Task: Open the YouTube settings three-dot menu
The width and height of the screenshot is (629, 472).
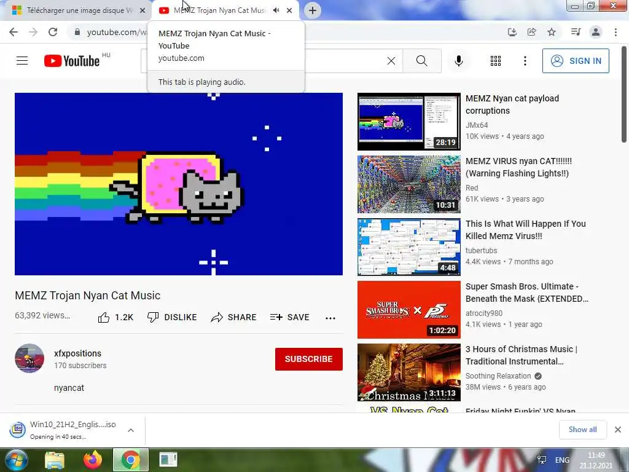Action: click(525, 61)
